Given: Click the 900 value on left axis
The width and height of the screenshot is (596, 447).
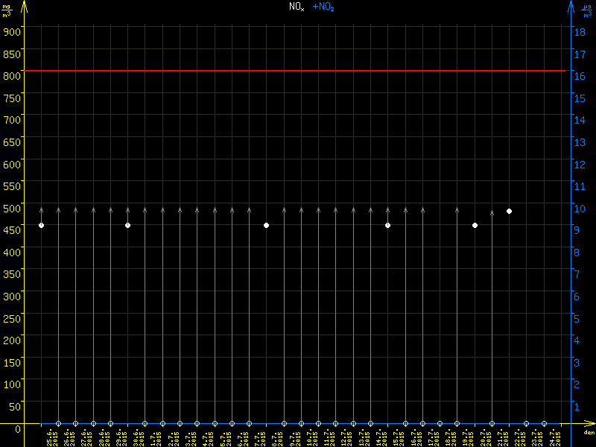Looking at the screenshot, I should tap(12, 31).
